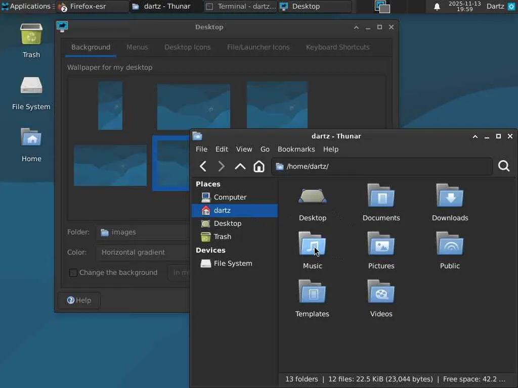The image size is (518, 388).
Task: Open the Applications menu in the panel
Action: (26, 7)
